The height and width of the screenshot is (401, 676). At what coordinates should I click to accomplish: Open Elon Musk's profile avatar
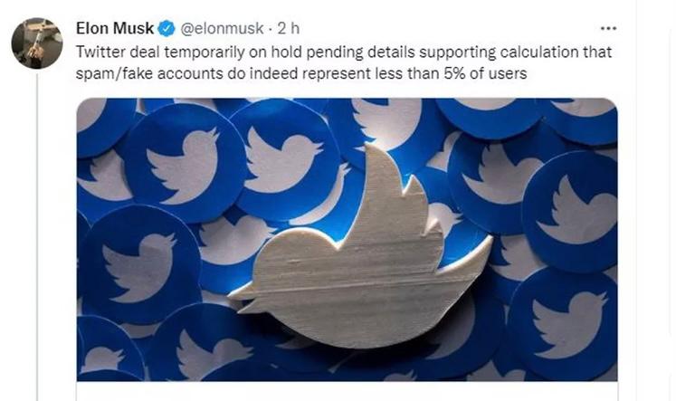(36, 43)
